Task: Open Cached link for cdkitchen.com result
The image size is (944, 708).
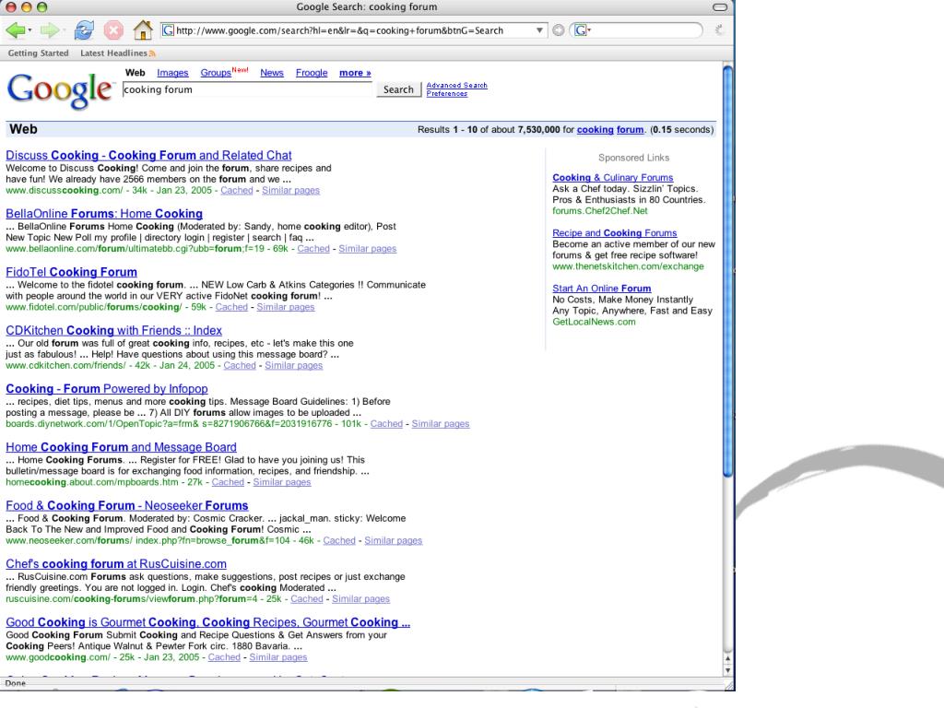Action: (x=240, y=365)
